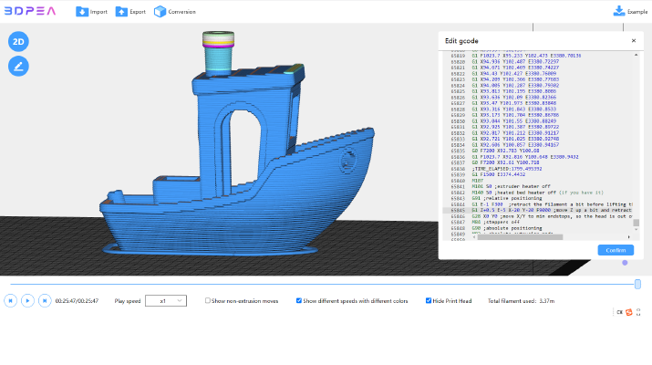Click the orange tray icon at bottom right

(x=628, y=312)
